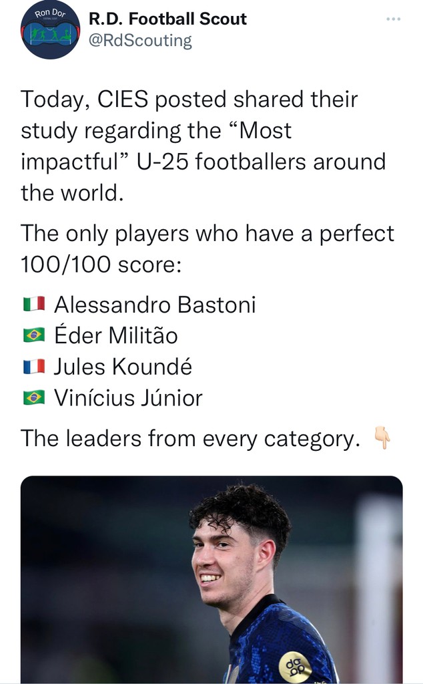The height and width of the screenshot is (684, 423).
Task: Click the France flag emoji
Action: [x=34, y=366]
